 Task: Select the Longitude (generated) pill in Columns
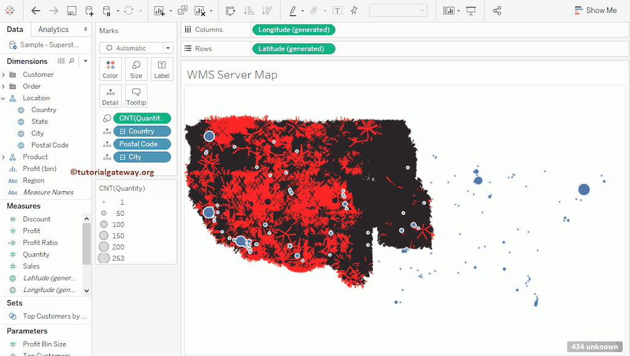(x=293, y=29)
